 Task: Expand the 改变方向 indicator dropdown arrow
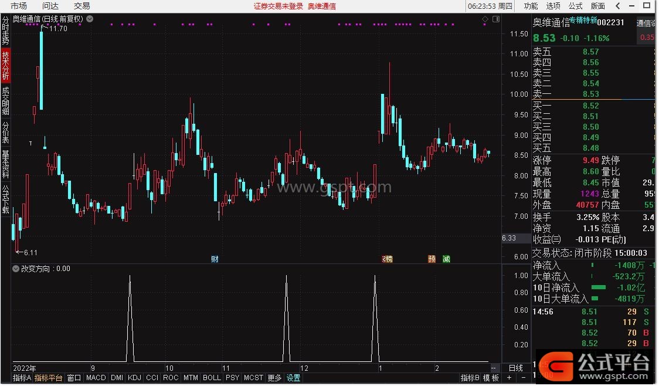[x=16, y=269]
